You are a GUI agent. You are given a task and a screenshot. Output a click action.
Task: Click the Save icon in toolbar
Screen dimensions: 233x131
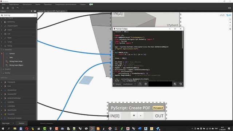click(x=13, y=8)
